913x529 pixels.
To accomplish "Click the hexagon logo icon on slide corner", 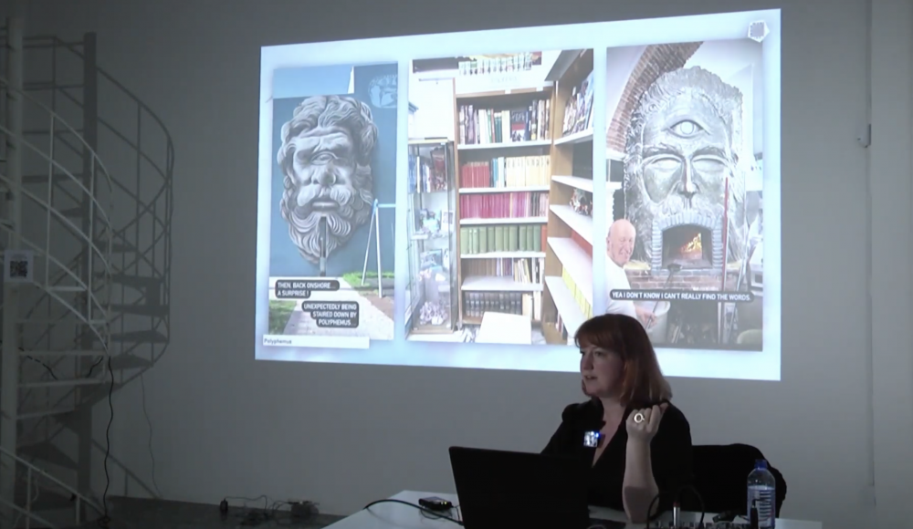I will 758,31.
